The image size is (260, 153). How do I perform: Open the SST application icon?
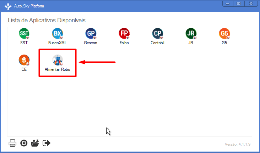(24, 33)
